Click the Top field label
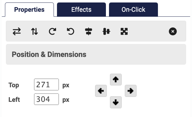 pyautogui.click(x=14, y=85)
